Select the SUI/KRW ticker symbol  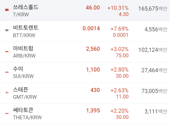pos(23,76)
